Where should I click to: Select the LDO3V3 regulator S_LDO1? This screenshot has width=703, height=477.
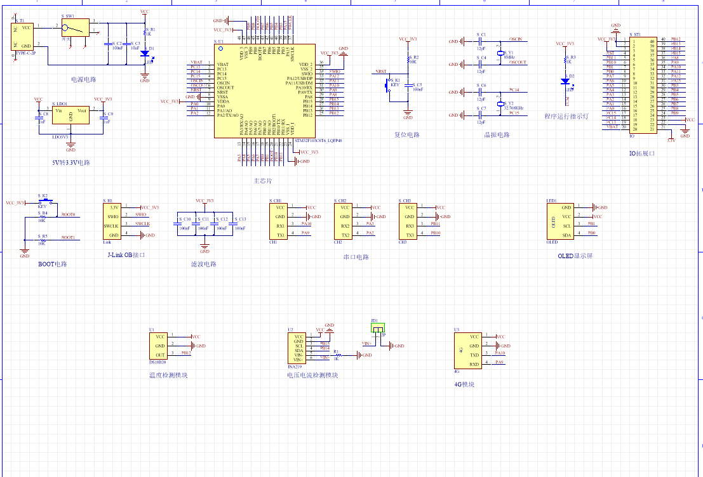pos(70,115)
